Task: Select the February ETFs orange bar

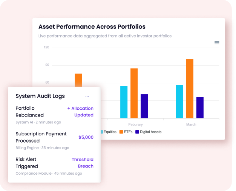Action: tap(134, 93)
